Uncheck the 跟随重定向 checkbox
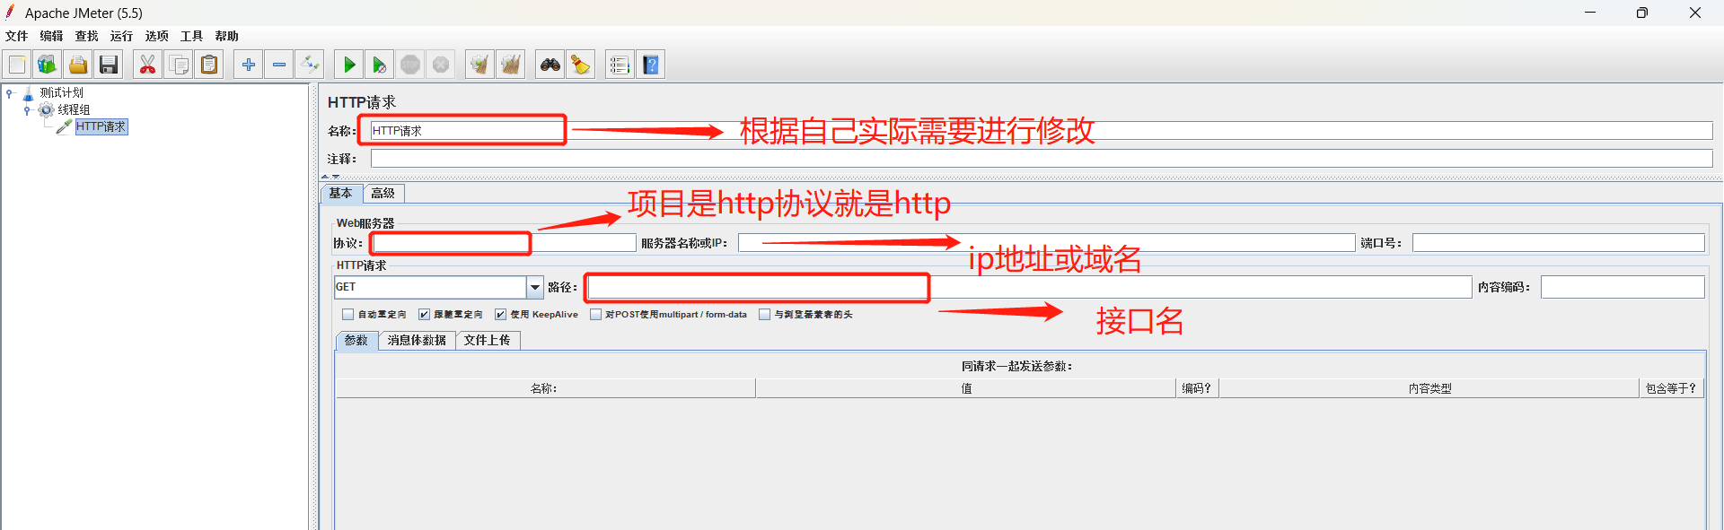The height and width of the screenshot is (530, 1724). pos(424,315)
